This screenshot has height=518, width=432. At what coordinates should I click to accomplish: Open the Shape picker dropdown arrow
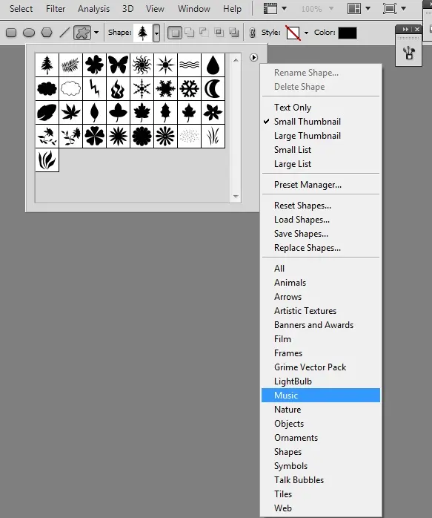156,33
